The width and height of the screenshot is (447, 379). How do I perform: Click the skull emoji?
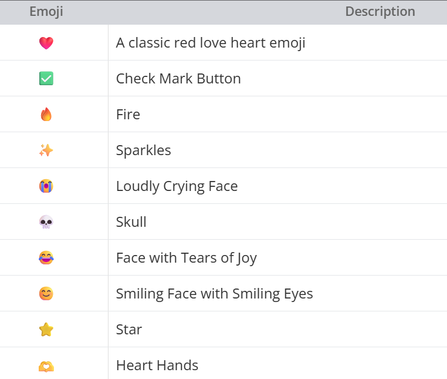coord(46,222)
